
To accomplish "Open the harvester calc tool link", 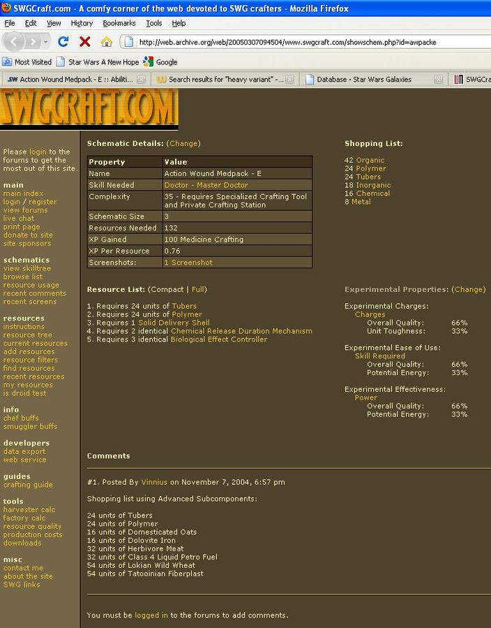I will [29, 510].
